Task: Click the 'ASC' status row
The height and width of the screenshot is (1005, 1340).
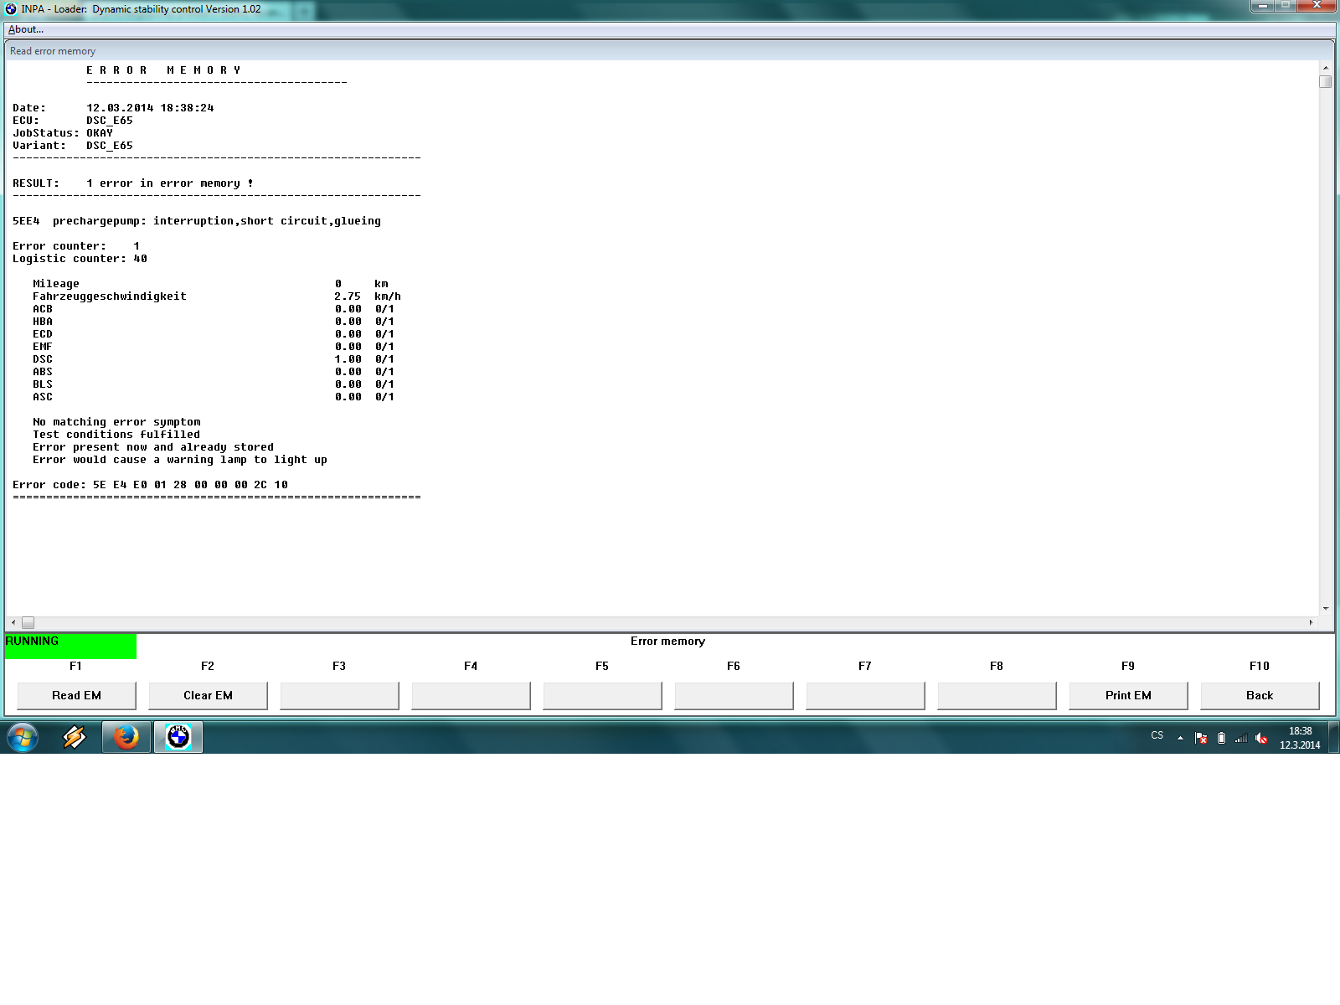Action: click(x=214, y=397)
